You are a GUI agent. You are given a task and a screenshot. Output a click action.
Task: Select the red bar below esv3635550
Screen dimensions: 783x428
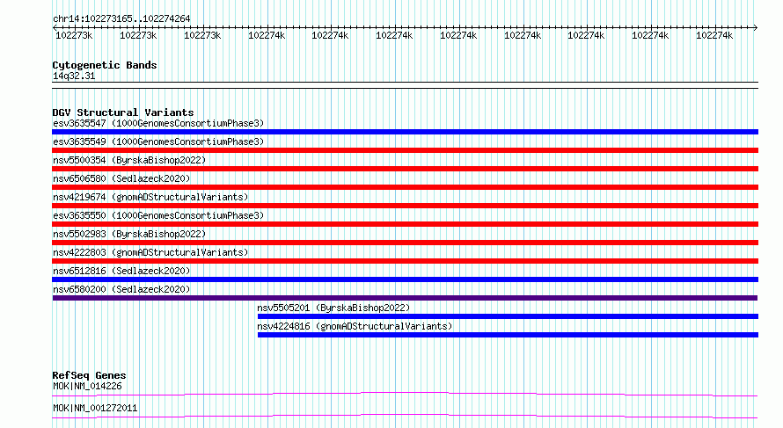[x=405, y=224]
